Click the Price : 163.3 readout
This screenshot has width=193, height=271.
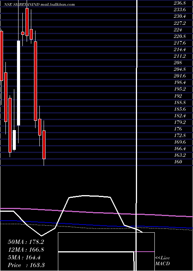[x=26, y=265]
